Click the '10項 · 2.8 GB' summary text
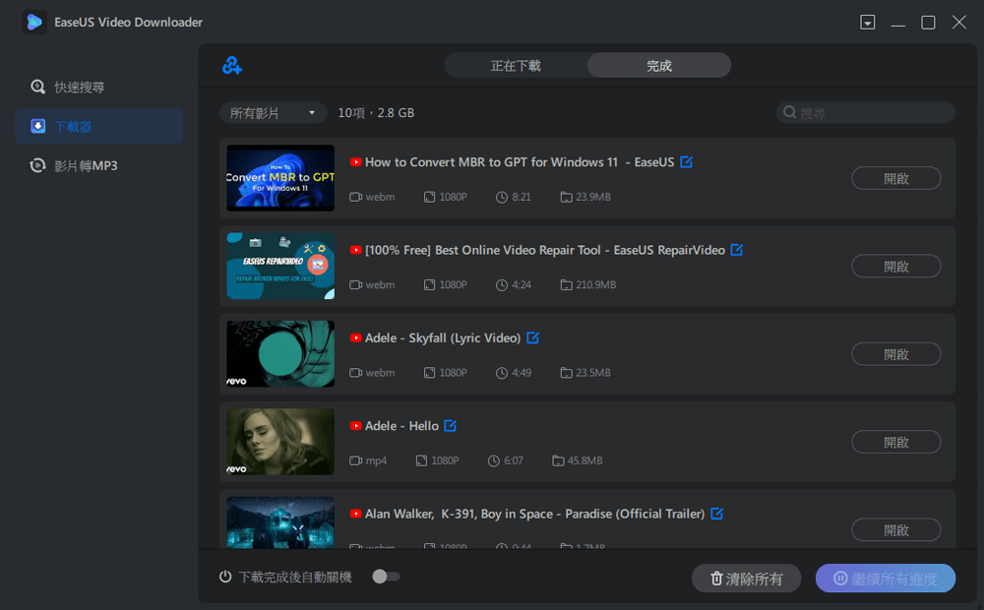984x610 pixels. click(x=376, y=113)
